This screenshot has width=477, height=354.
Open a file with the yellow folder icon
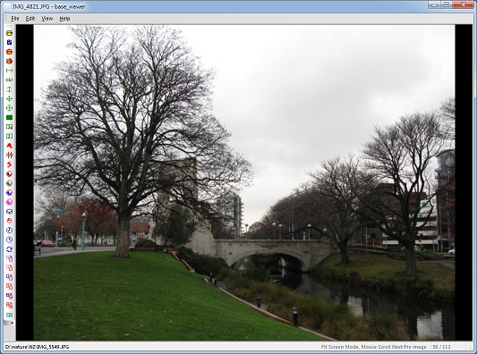tap(10, 33)
